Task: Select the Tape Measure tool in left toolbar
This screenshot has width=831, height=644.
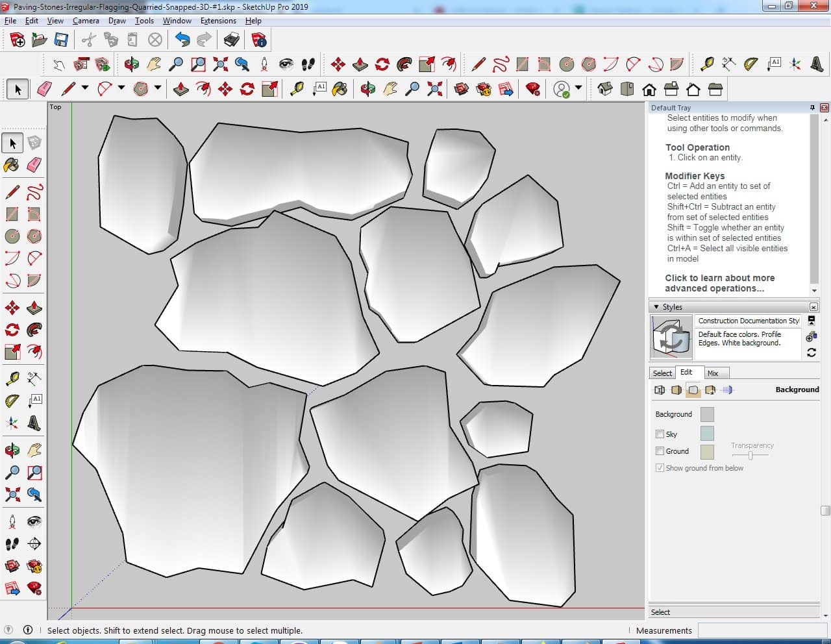Action: pos(12,378)
